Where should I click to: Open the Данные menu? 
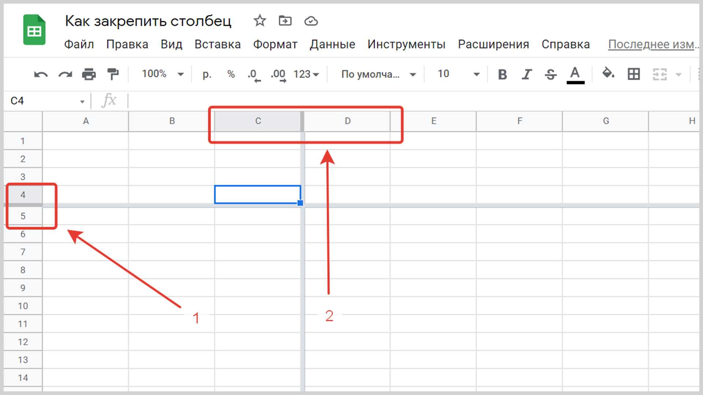332,44
